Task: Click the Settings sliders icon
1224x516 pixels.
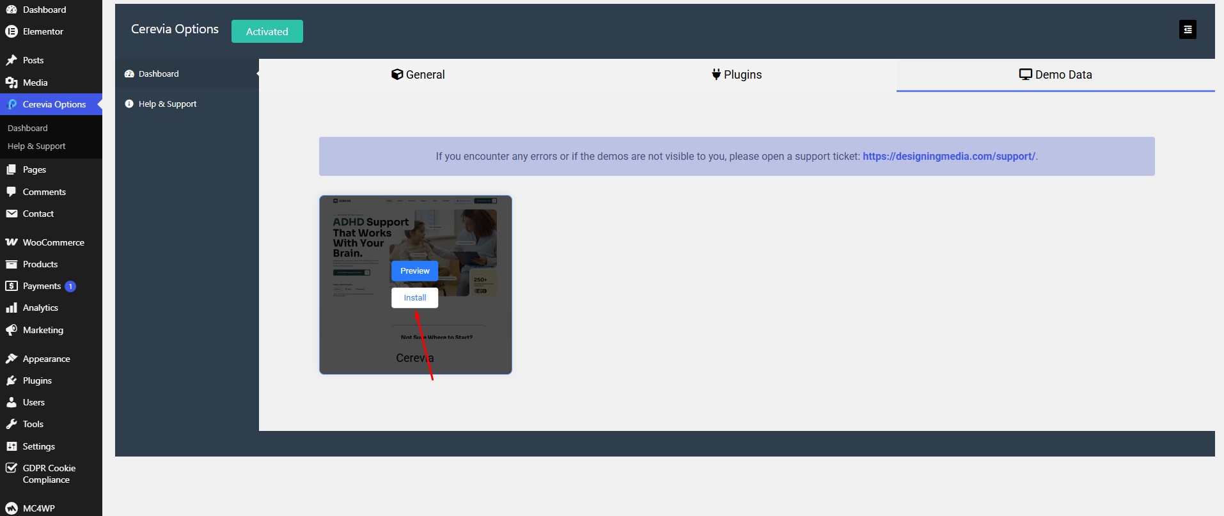Action: coord(12,446)
